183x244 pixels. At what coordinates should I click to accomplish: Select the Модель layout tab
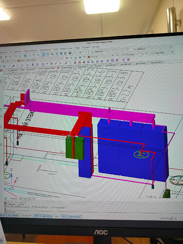point(14,199)
